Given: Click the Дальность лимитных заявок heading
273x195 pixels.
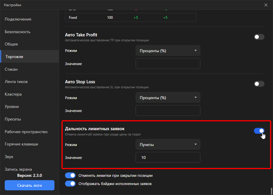Looking at the screenshot, I should tap(95, 129).
